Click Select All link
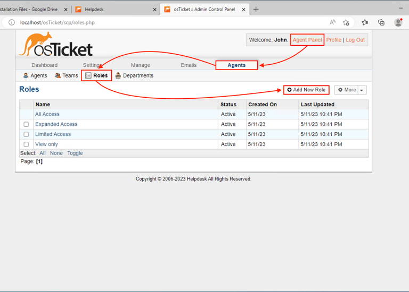Image resolution: width=409 pixels, height=292 pixels. pos(43,153)
